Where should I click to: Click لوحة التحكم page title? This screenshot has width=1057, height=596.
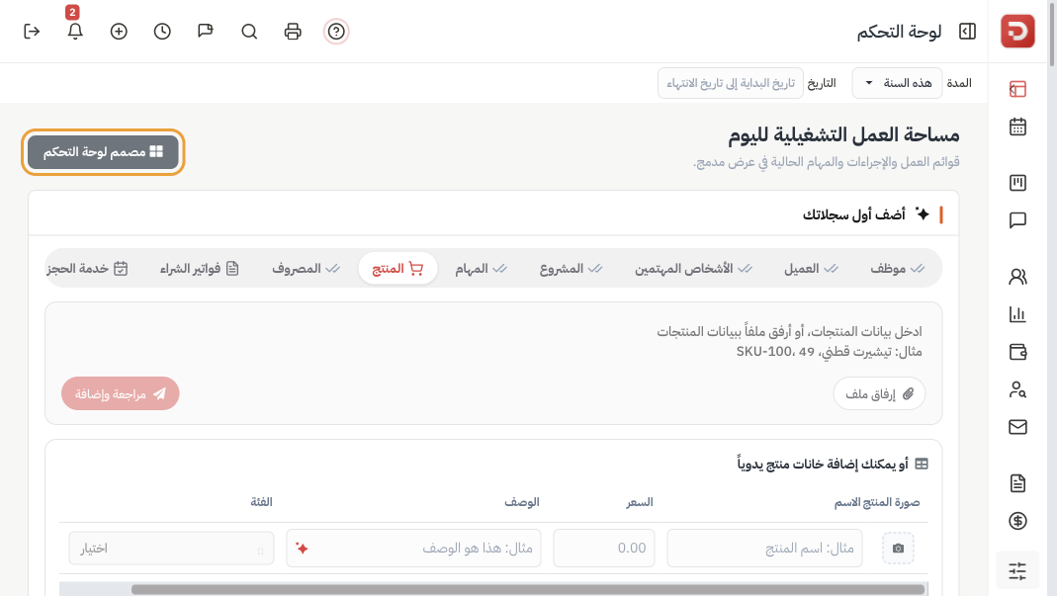[899, 32]
